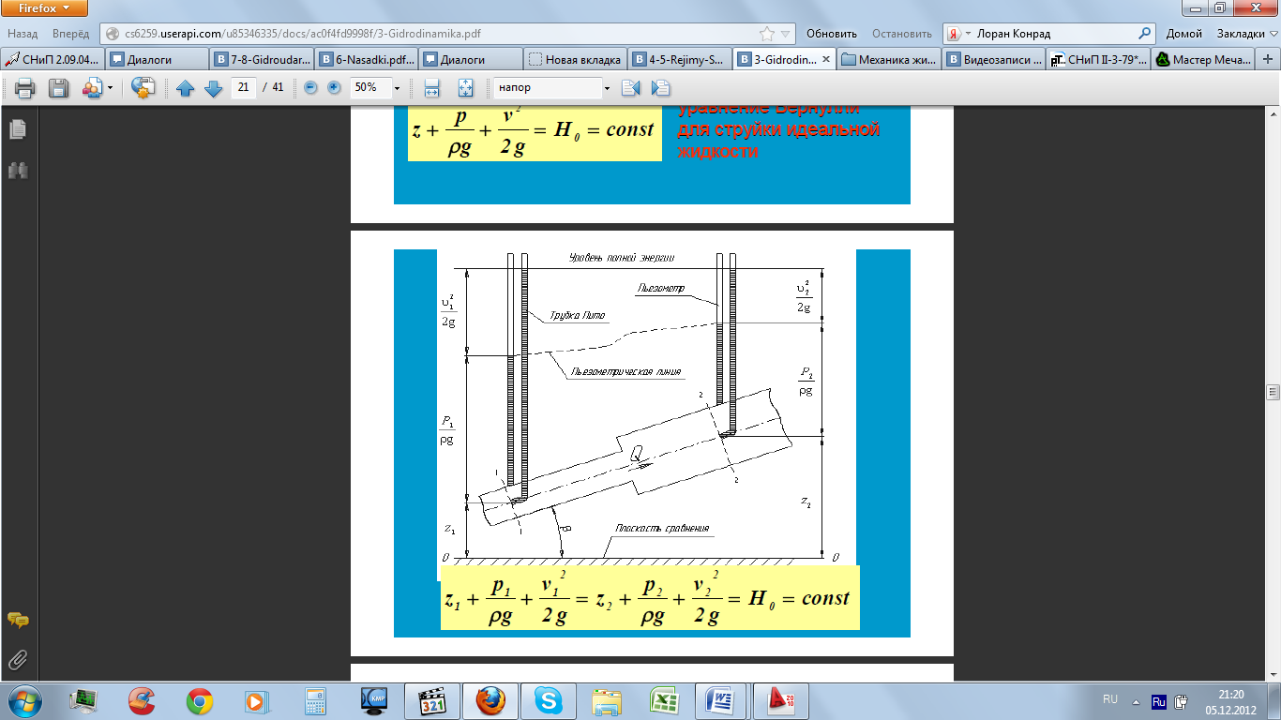
Task: Fit one full page in window
Action: click(466, 88)
